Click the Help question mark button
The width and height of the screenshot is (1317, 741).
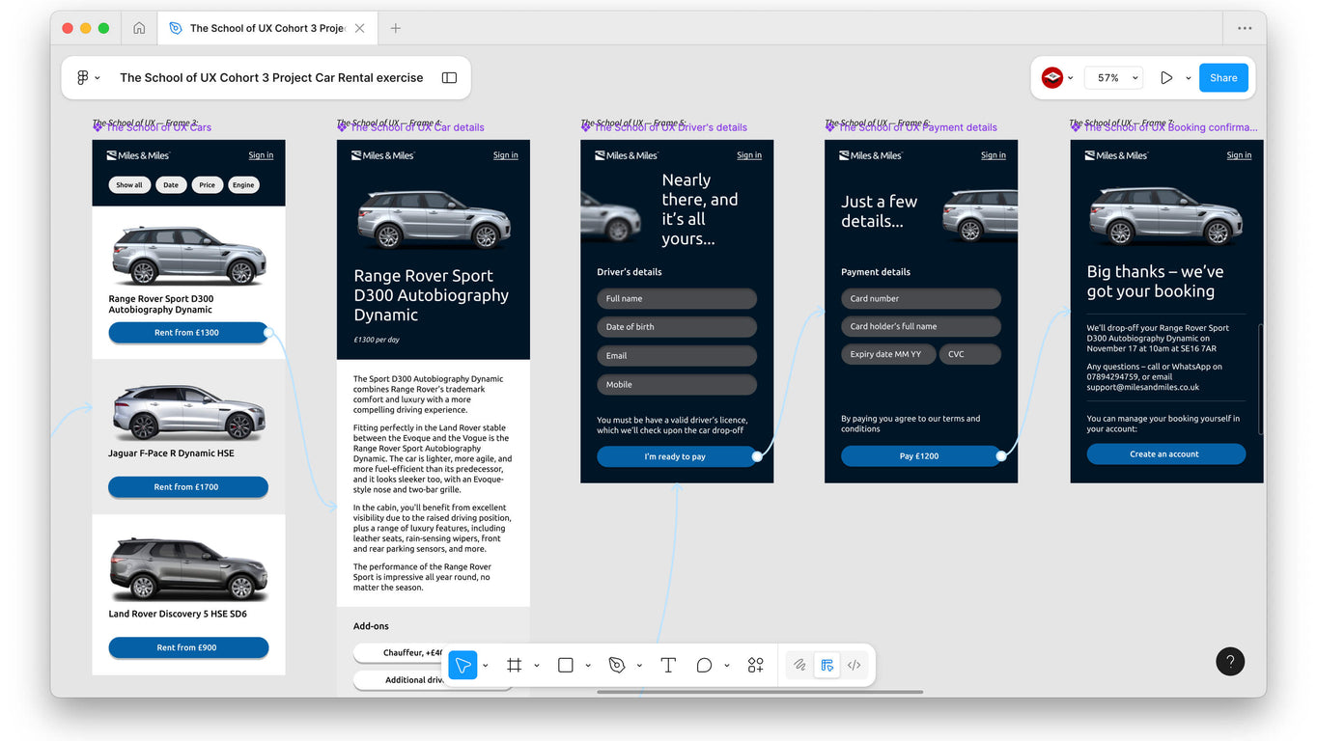pyautogui.click(x=1230, y=661)
